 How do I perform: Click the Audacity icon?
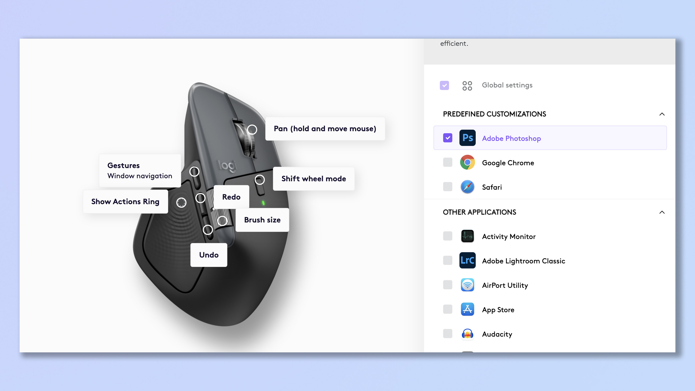468,334
